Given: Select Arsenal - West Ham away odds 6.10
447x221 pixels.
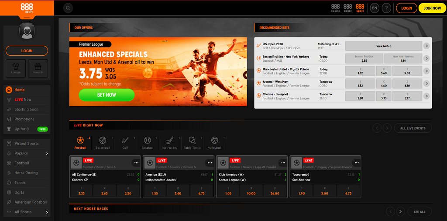Looking at the screenshot, I should point(407,84).
